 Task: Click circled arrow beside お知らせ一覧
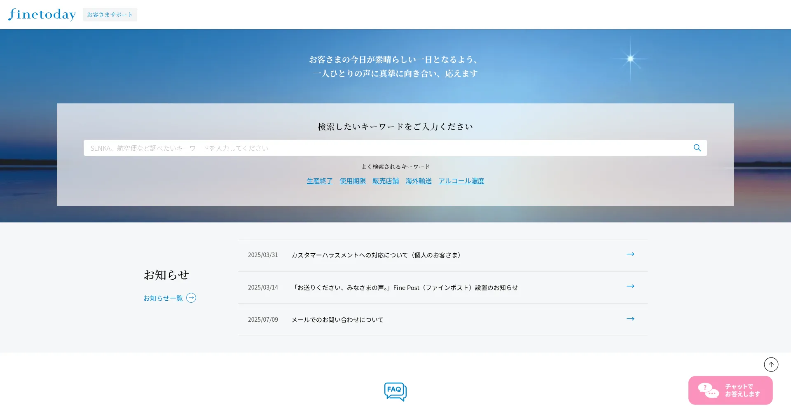click(191, 298)
